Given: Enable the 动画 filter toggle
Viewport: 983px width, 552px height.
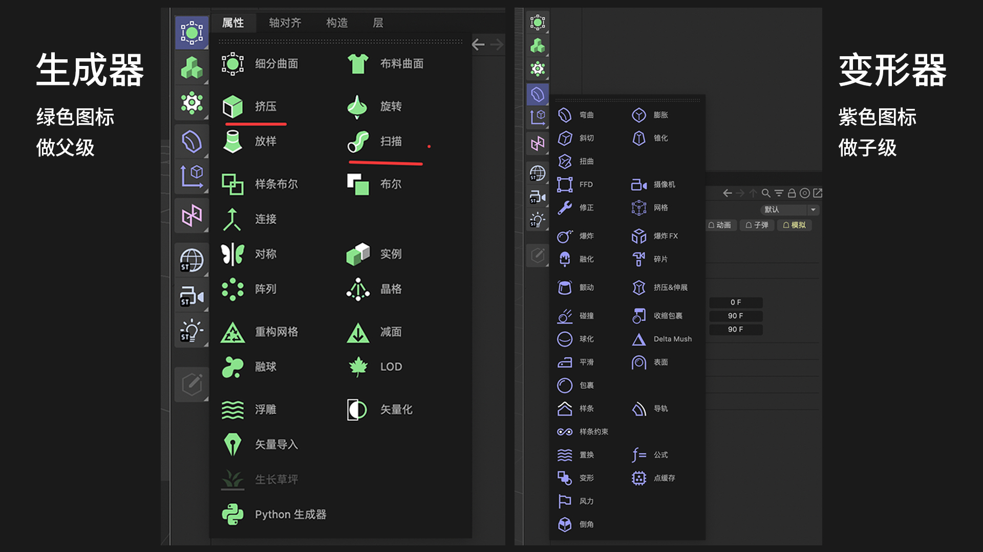Looking at the screenshot, I should click(x=721, y=225).
